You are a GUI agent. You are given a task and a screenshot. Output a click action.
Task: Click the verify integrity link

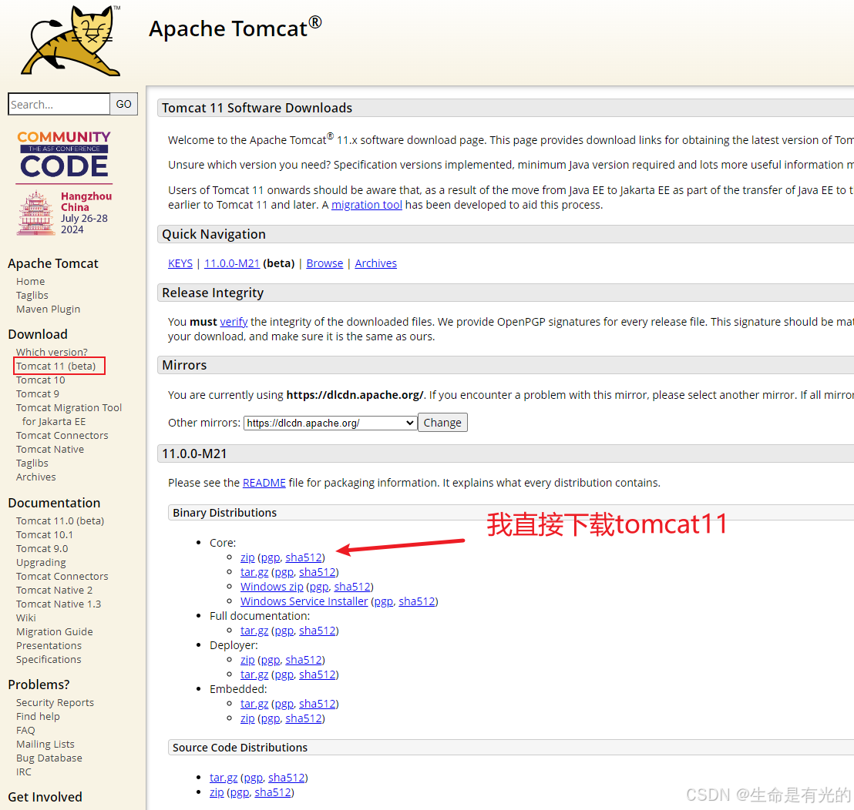234,322
